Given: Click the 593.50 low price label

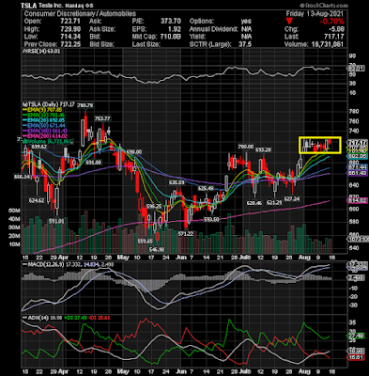Looking at the screenshot, I should pos(211,220).
